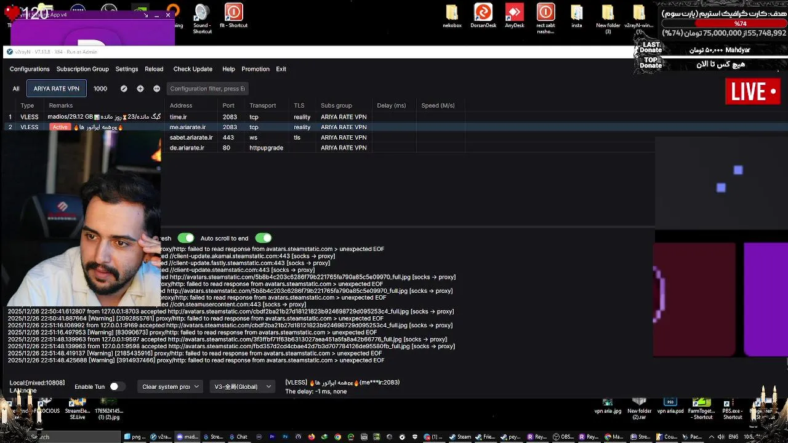
Task: Toggle the Auto scroll to end switch
Action: click(x=263, y=238)
